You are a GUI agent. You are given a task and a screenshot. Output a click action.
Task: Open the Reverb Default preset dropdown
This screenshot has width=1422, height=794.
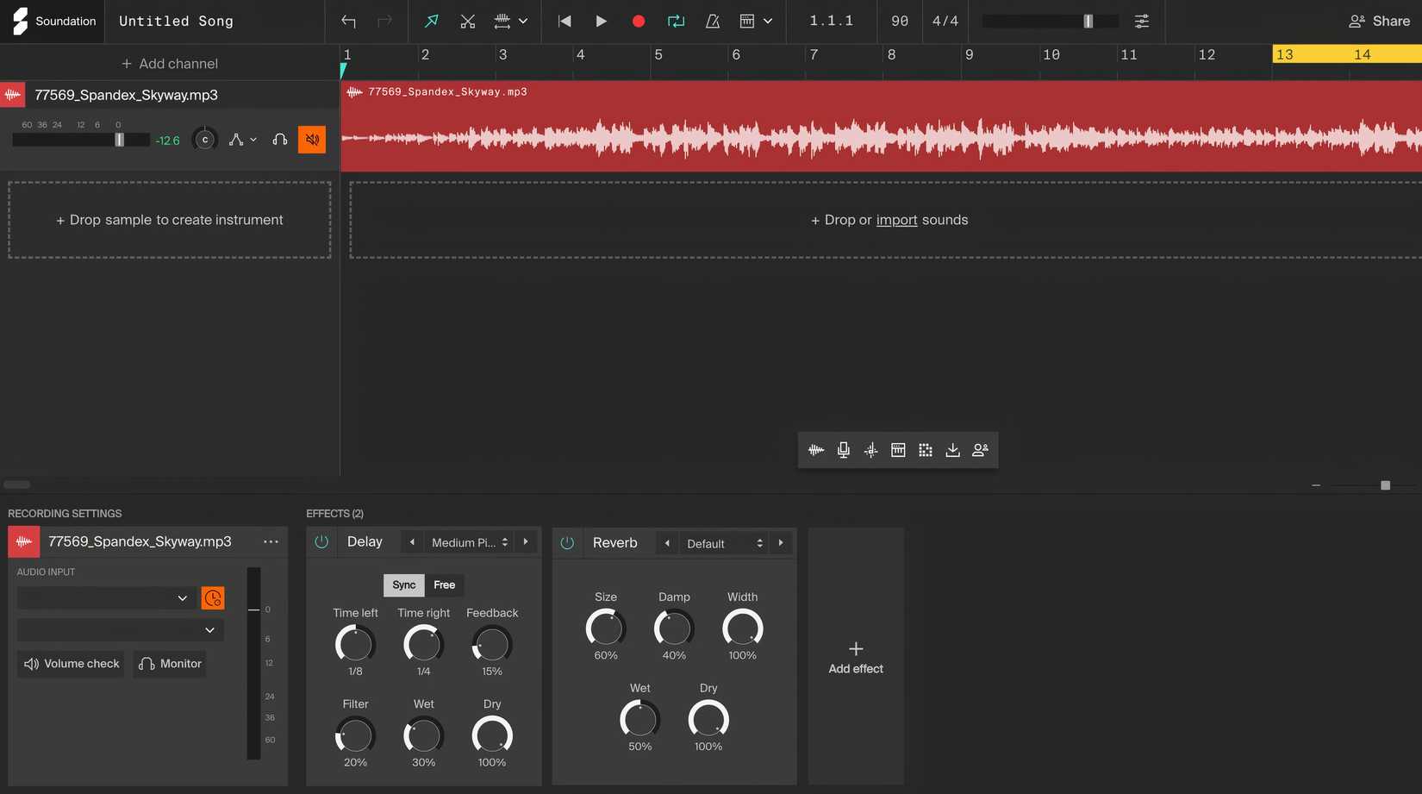[724, 544]
